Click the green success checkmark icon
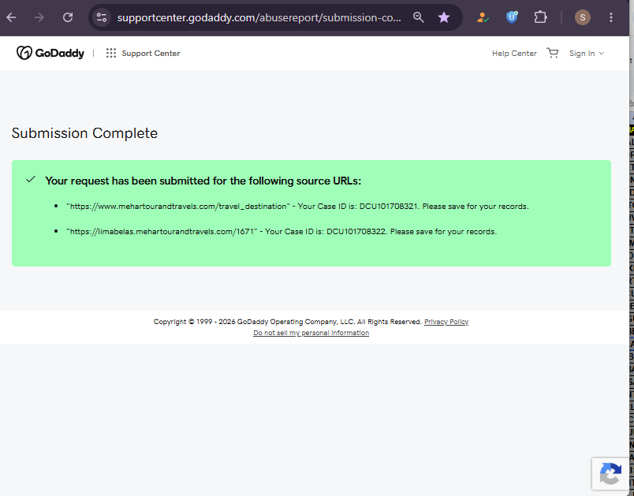Image resolution: width=634 pixels, height=496 pixels. 31,180
